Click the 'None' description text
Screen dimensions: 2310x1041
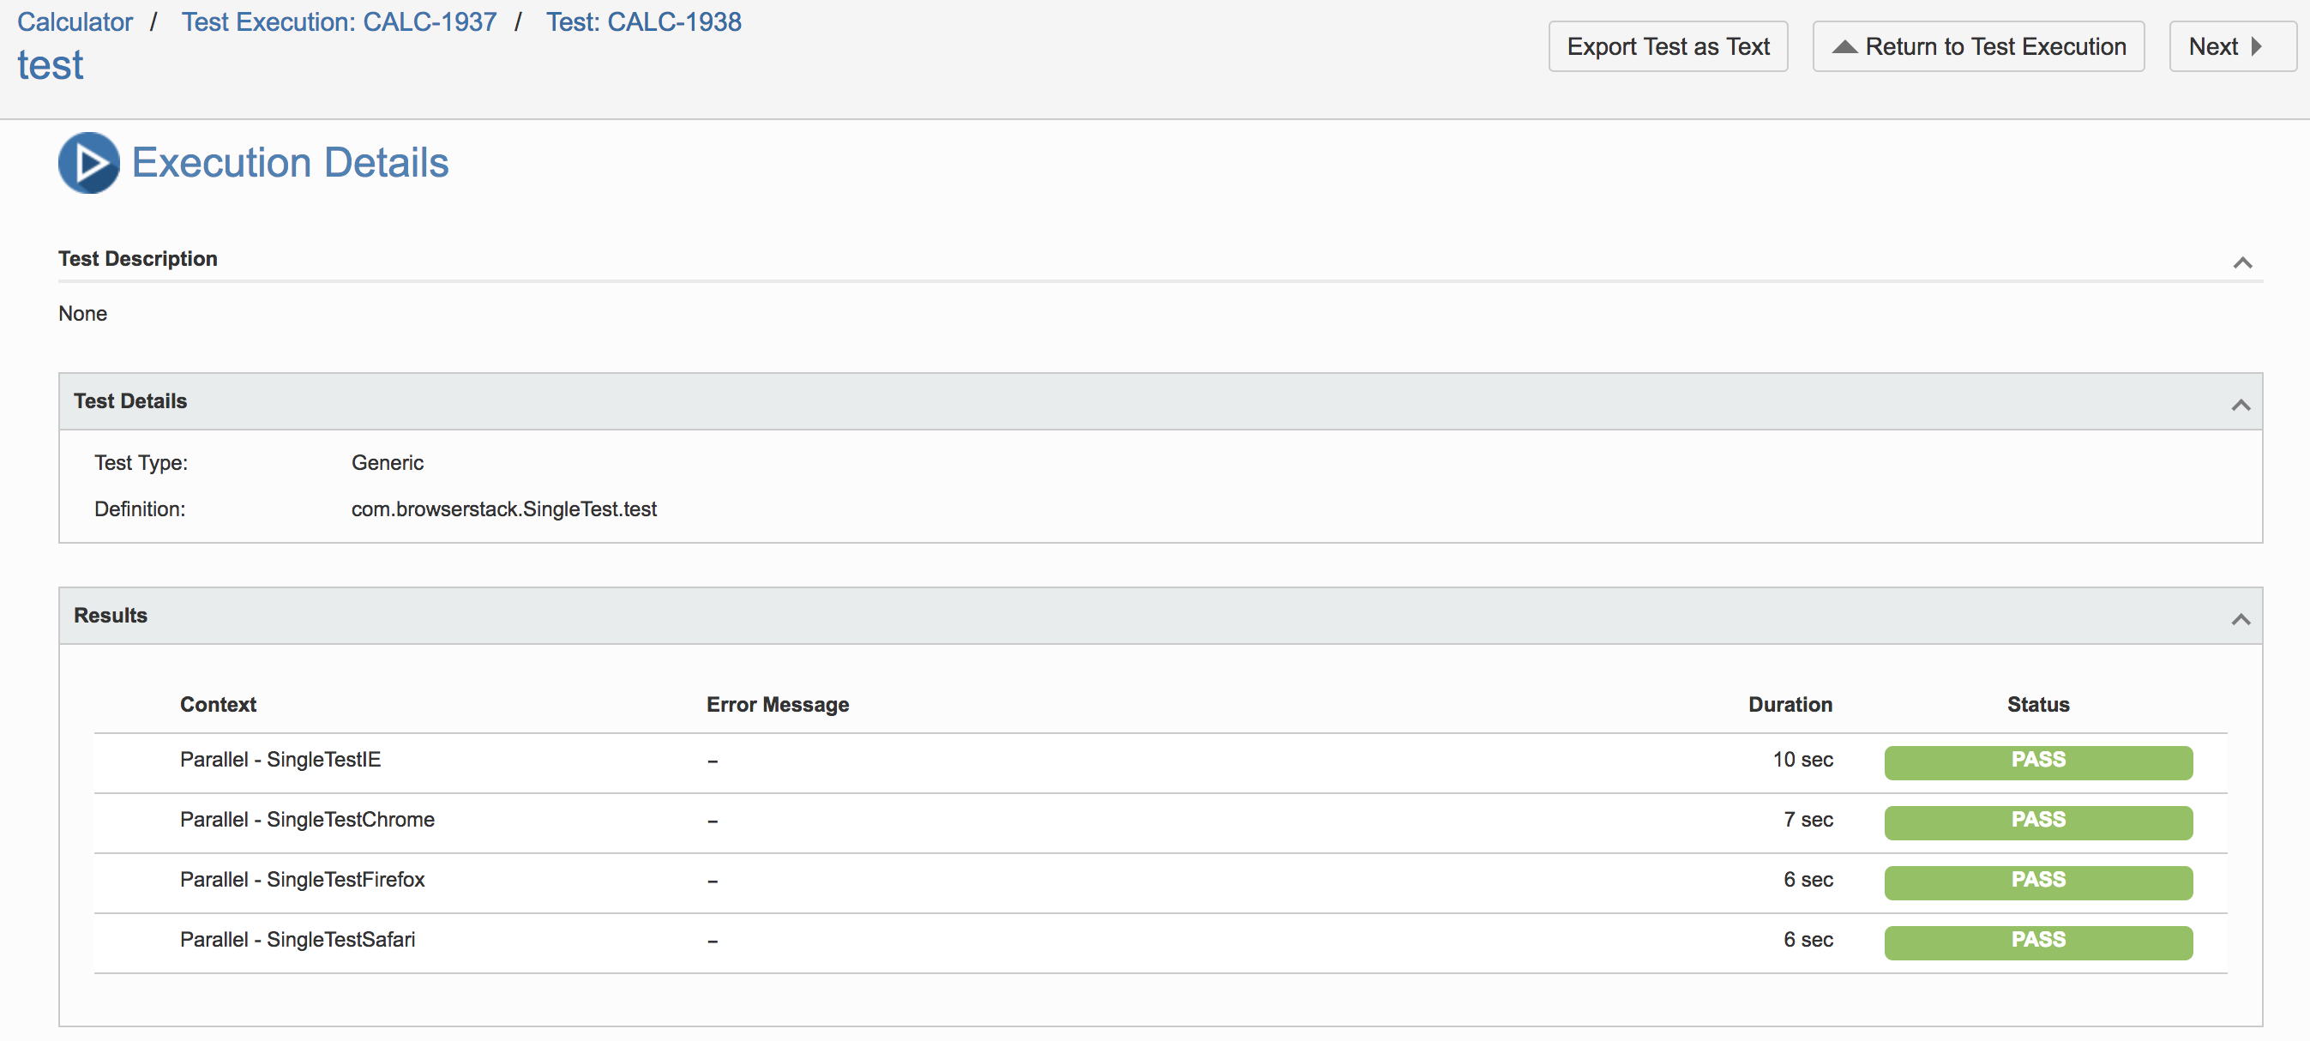point(82,315)
